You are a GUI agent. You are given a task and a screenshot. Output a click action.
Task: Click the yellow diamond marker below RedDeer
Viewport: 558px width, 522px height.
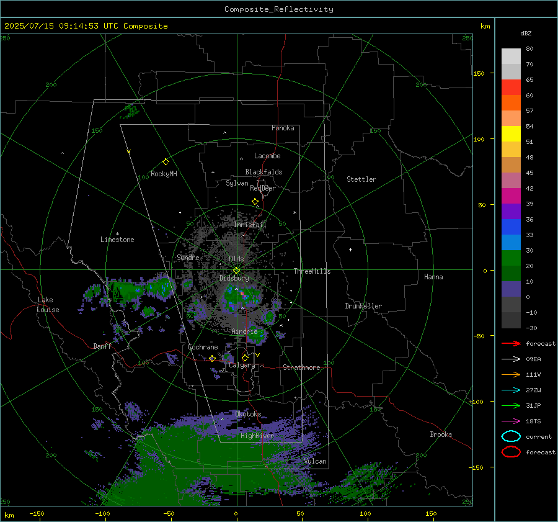(x=255, y=202)
